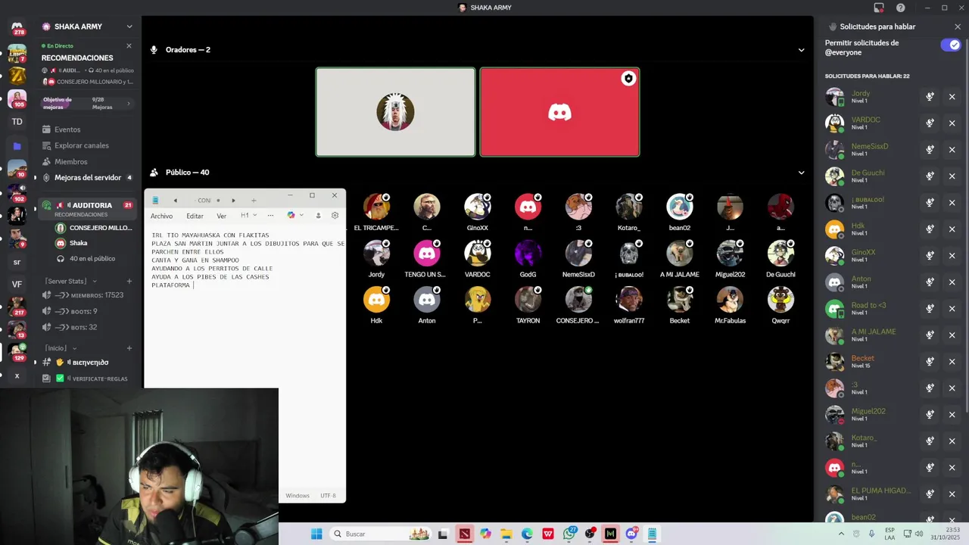Click audience member TAYRON avatar

coord(528,300)
